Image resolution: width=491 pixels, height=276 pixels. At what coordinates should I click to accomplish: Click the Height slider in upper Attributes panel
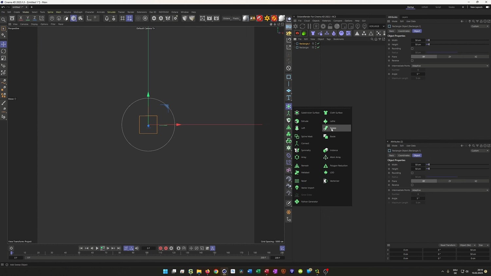coord(458,44)
